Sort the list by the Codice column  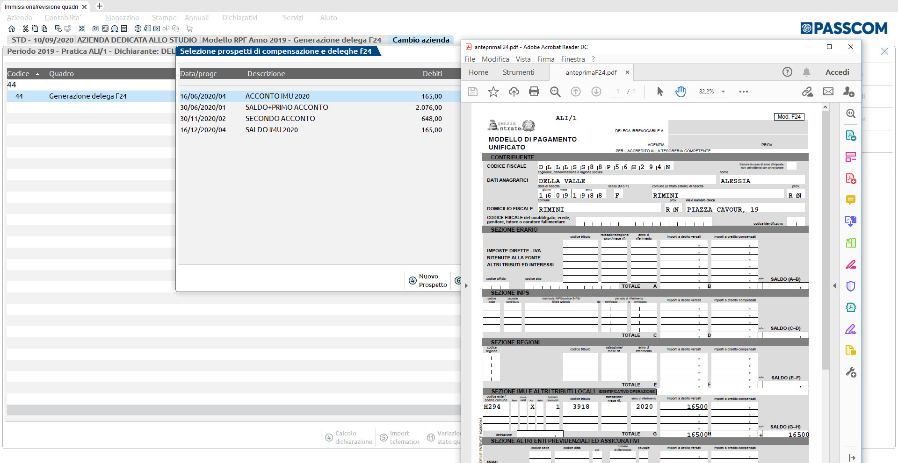click(x=26, y=73)
